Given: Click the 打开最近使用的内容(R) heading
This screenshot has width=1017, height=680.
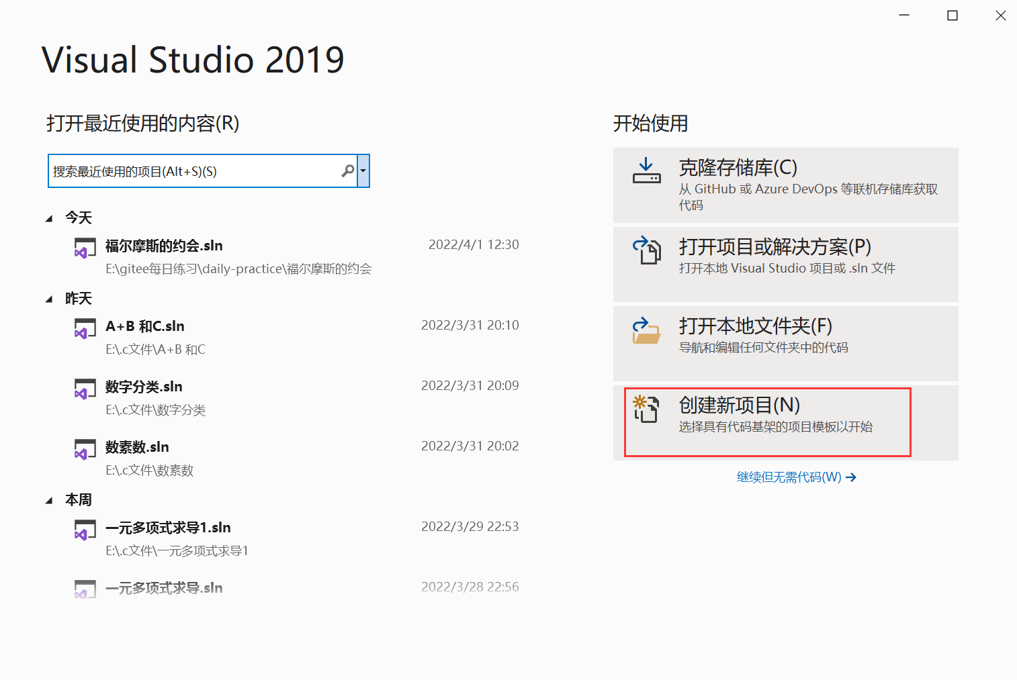Looking at the screenshot, I should pyautogui.click(x=142, y=124).
